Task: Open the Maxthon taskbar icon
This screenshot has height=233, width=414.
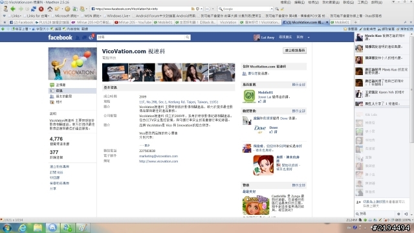Action: click(52, 228)
